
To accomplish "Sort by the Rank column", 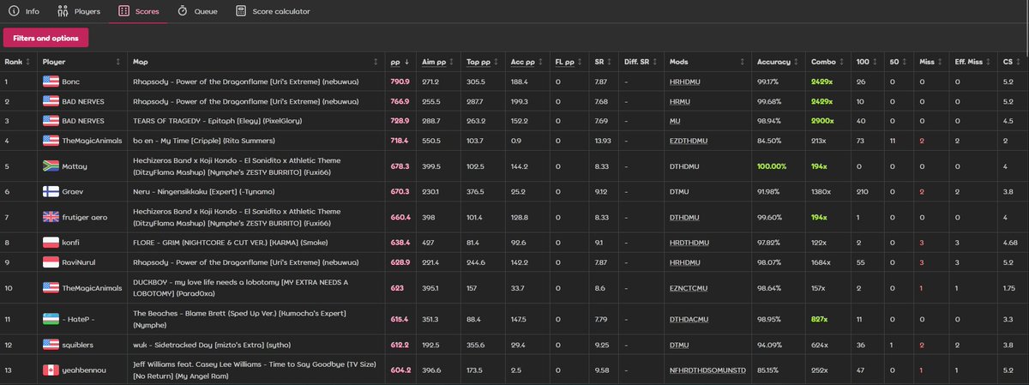I will pyautogui.click(x=18, y=62).
